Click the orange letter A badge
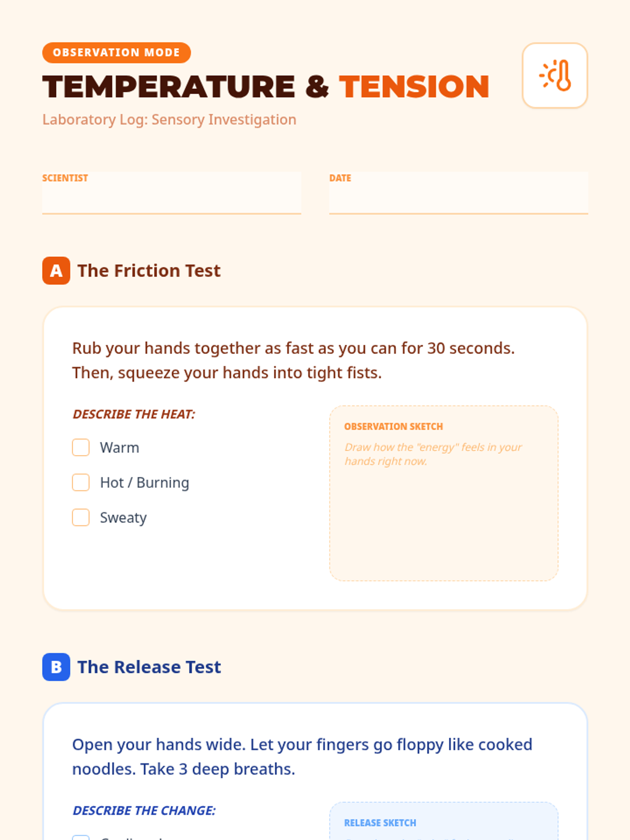630x840 pixels. pyautogui.click(x=56, y=270)
